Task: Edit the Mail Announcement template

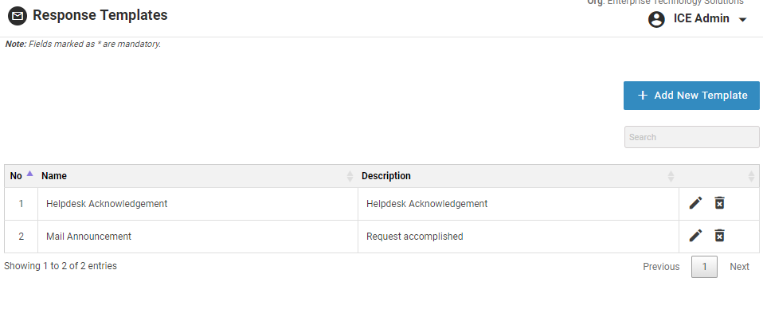Action: tap(695, 236)
